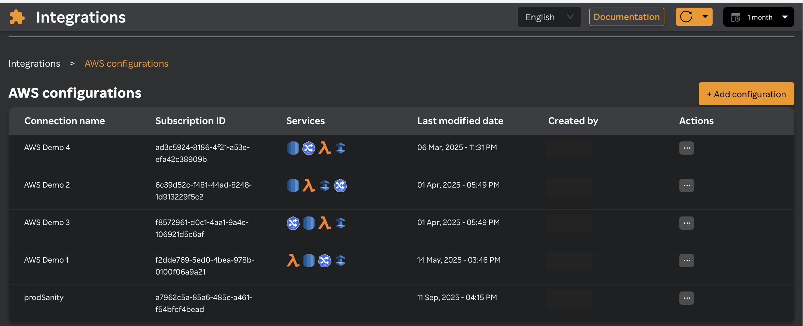Open the actions menu for prodSanity
The width and height of the screenshot is (803, 326).
tap(687, 298)
